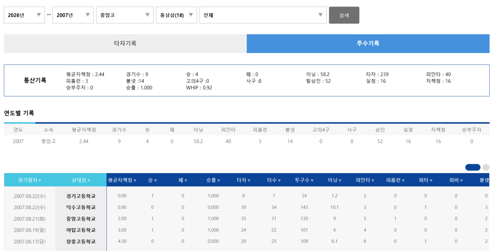Click the 검색 search button
Screen dimensions: 492x251
point(344,15)
